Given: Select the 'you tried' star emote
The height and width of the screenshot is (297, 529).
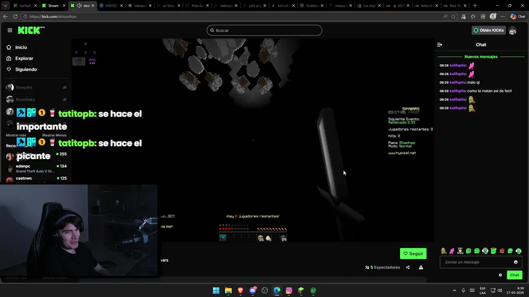Looking at the screenshot, I should (460, 251).
